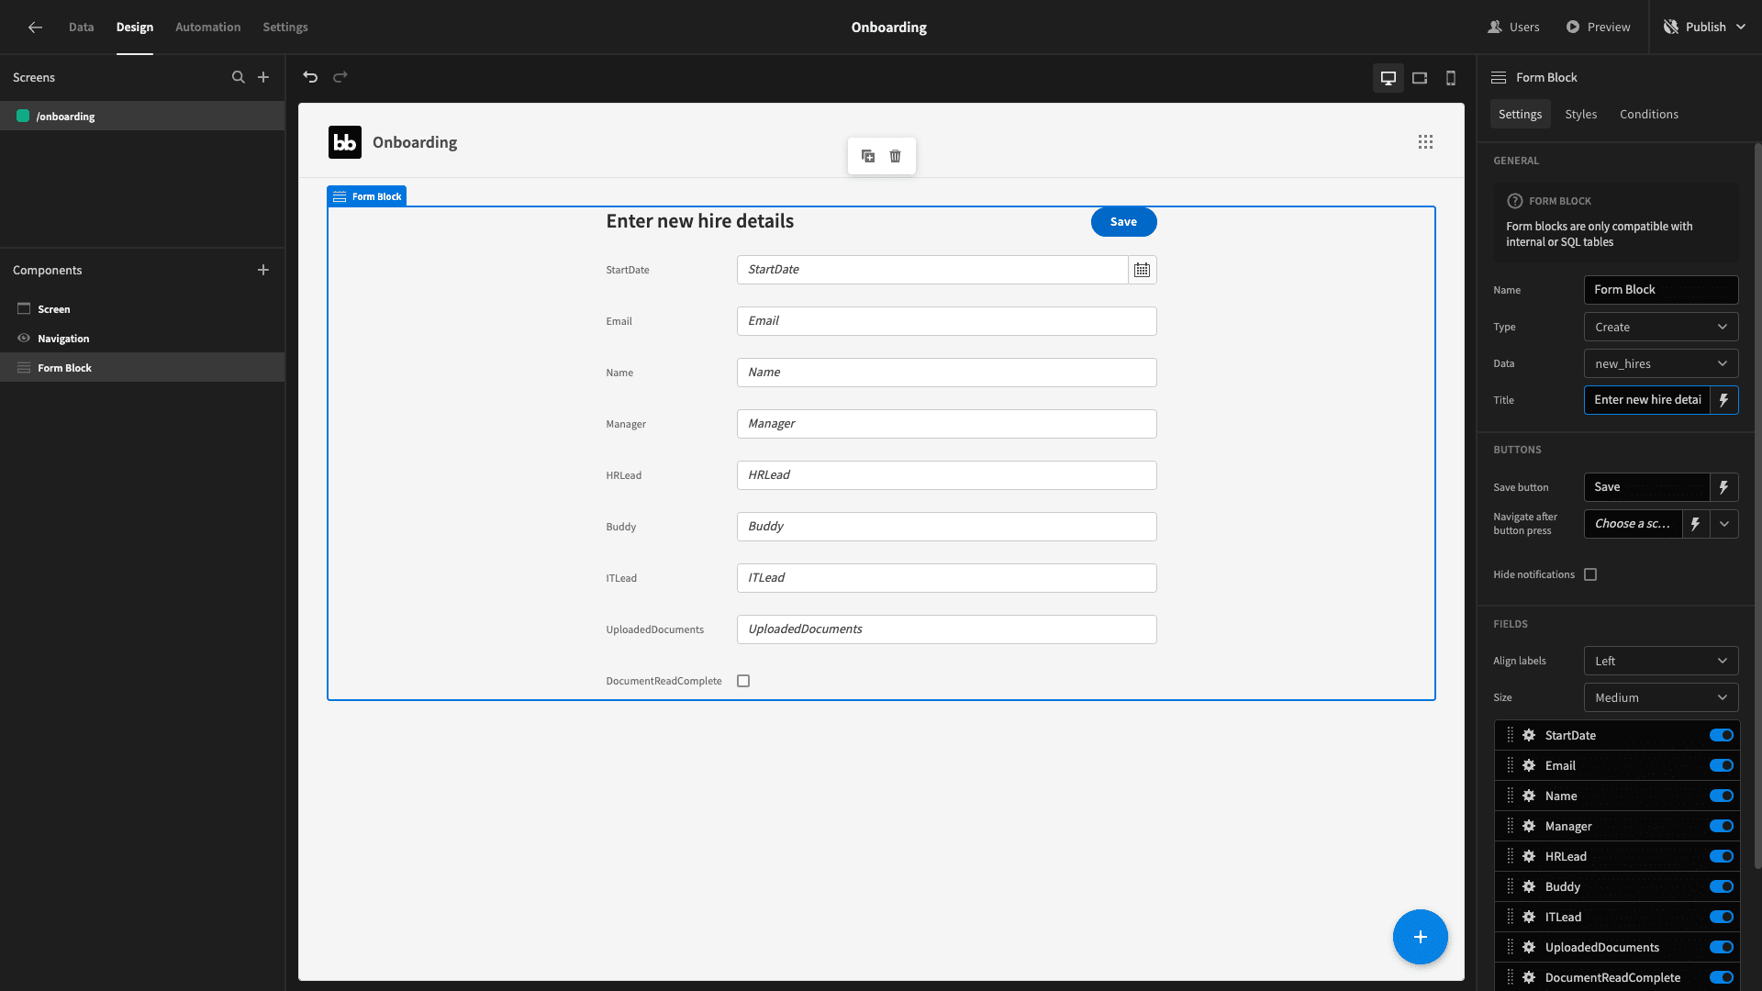Image resolution: width=1762 pixels, height=991 pixels.
Task: Open the Preview button
Action: tap(1598, 28)
